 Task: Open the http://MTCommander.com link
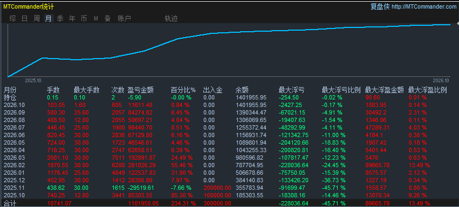423,6
